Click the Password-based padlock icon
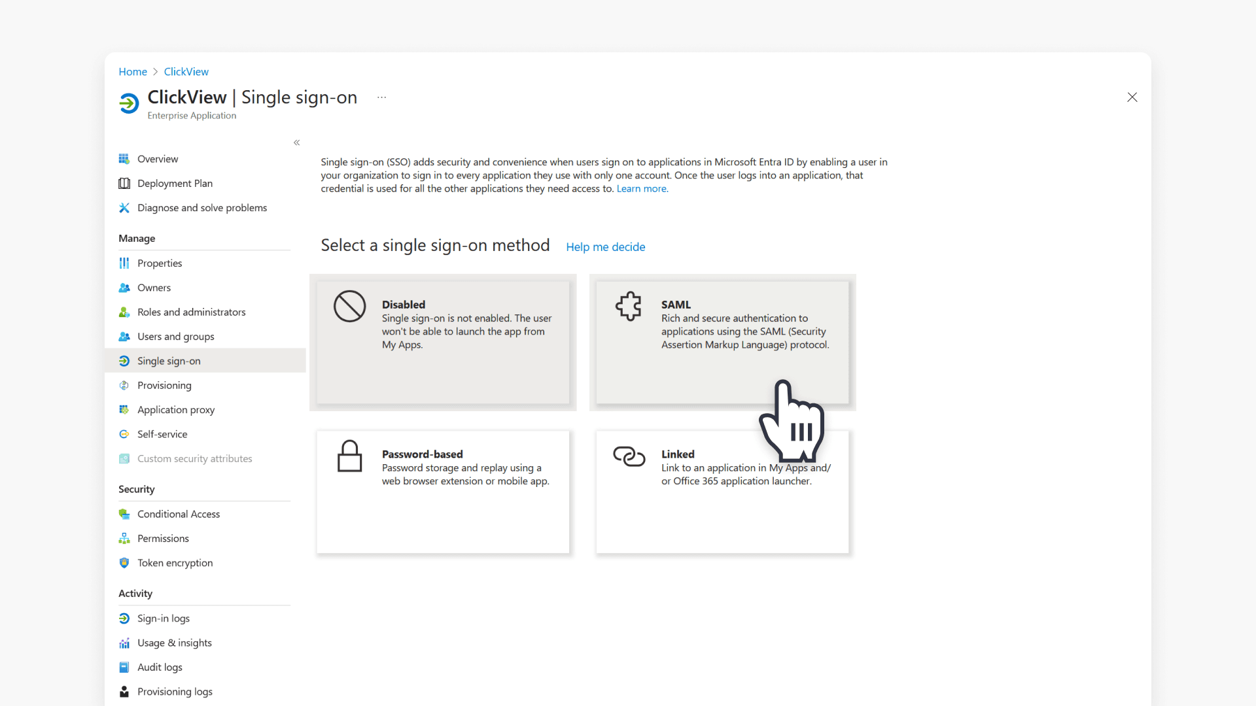Image resolution: width=1256 pixels, height=706 pixels. tap(349, 456)
